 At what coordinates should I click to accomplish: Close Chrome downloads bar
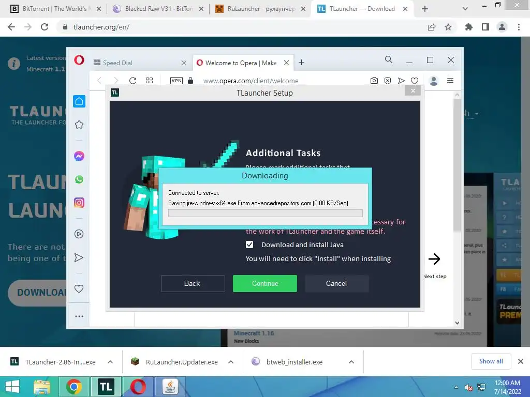coord(521,361)
